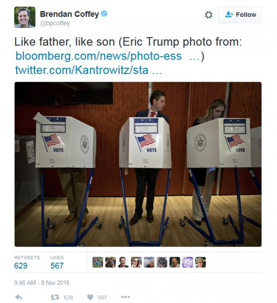Retweet this tweet using the retweet icon
Screen dimensions: 277x303
pyautogui.click(x=54, y=297)
